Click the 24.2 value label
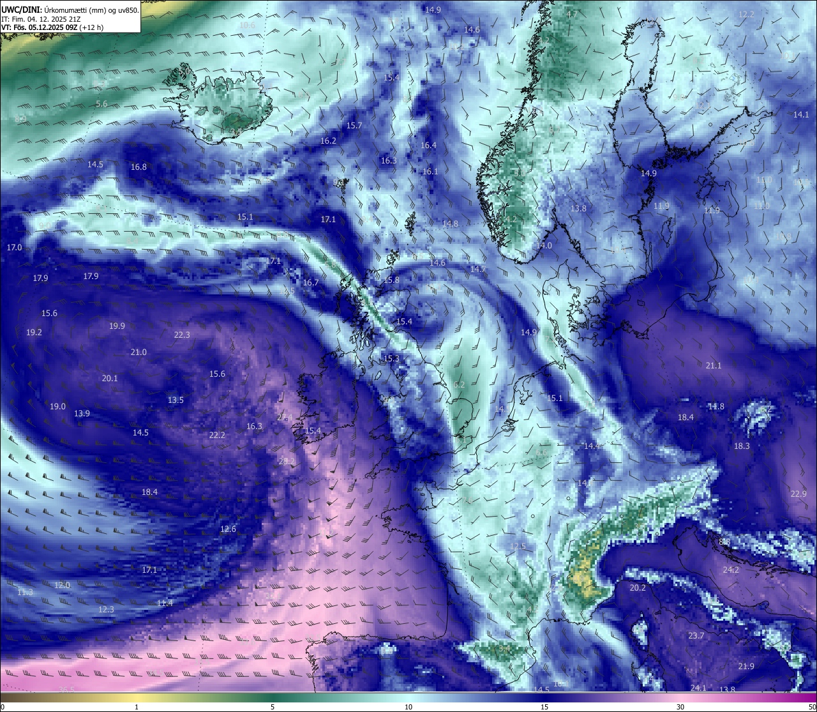 click(x=731, y=570)
